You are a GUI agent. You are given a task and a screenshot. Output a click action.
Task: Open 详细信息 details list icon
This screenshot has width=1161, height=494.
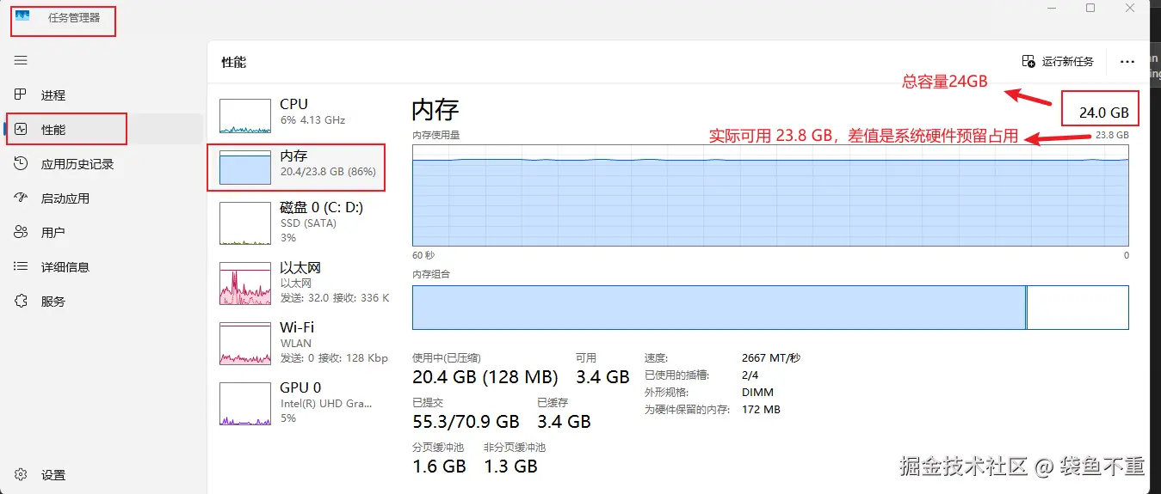pos(22,267)
